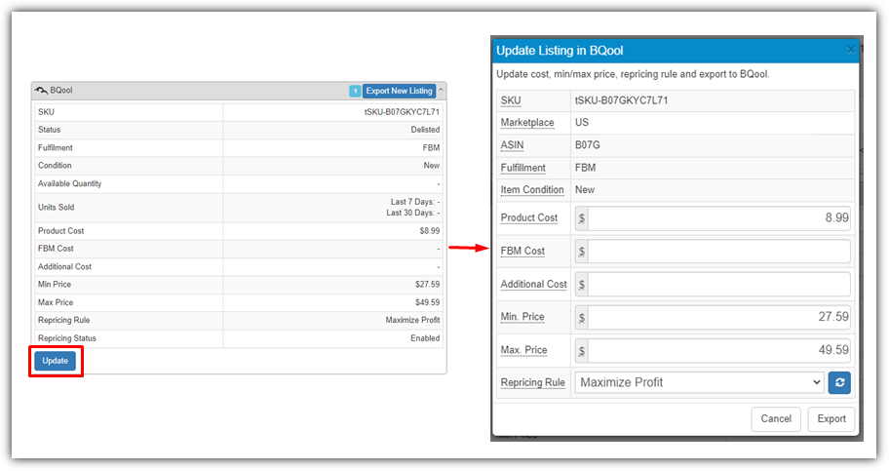Click the refresh repricing rules icon
Viewport: 889px width, 471px height.
839,382
